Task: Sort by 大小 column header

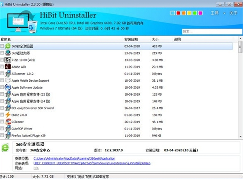Action: (x=161, y=39)
